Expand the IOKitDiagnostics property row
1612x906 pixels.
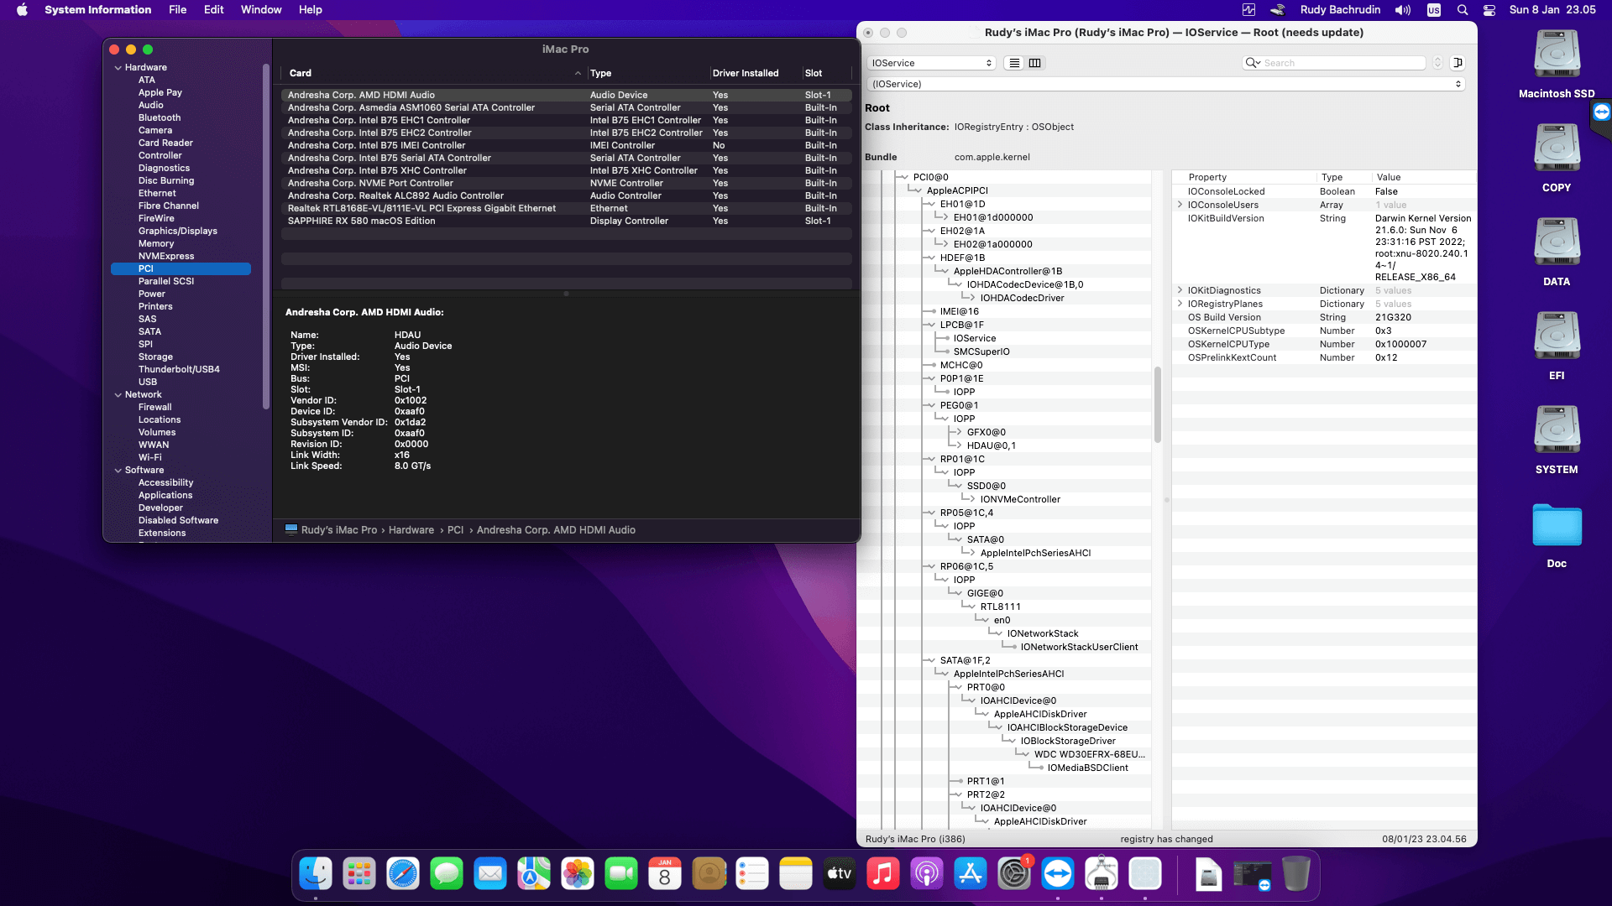point(1180,290)
